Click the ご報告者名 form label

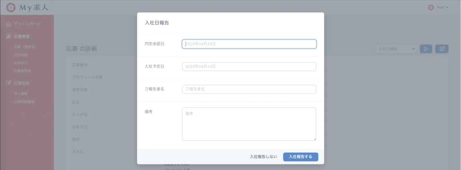coord(154,89)
